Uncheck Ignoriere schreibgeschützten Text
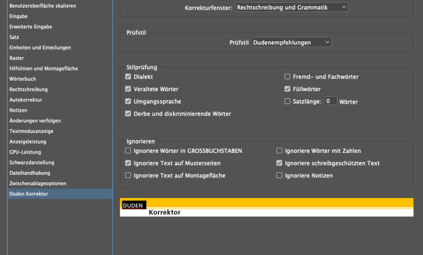423x255 pixels. pos(280,163)
